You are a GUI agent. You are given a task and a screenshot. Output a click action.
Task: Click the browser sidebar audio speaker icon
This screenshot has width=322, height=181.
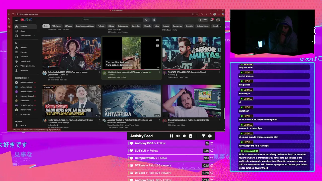tap(9, 27)
